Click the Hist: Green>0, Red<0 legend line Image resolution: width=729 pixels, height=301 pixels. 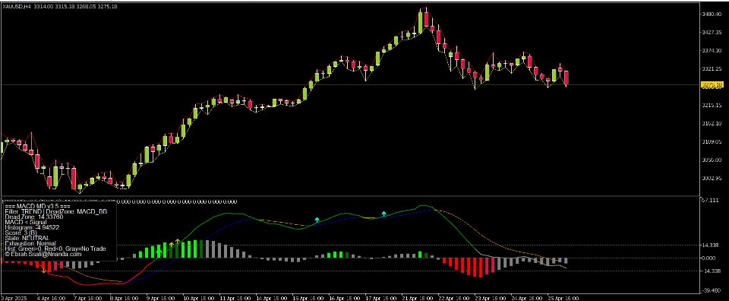pos(55,249)
